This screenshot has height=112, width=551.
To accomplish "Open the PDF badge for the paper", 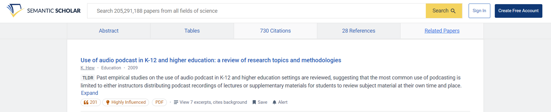I will pos(159,102).
